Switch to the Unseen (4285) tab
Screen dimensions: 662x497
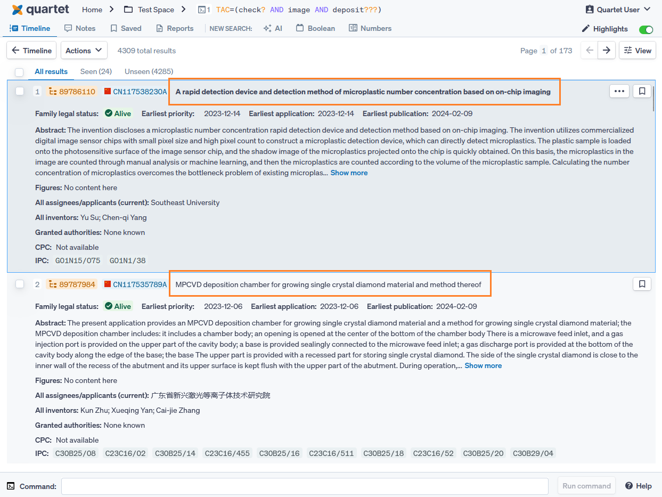(149, 71)
